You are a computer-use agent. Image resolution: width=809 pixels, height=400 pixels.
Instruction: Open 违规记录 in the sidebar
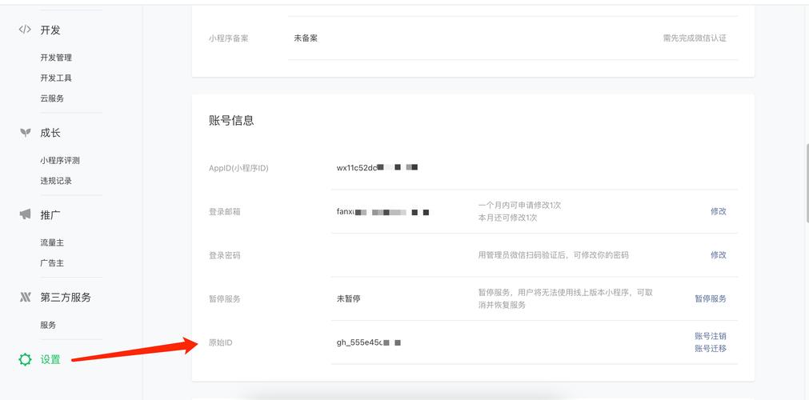[56, 181]
